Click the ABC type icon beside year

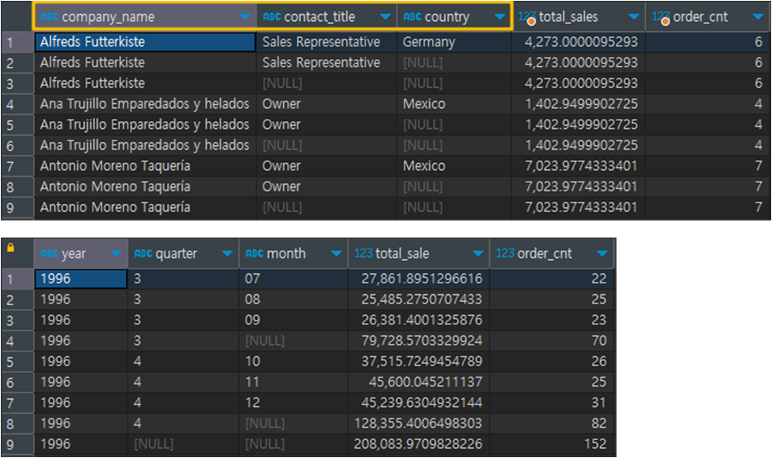49,254
